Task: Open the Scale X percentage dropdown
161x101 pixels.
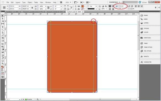Action: (x=46, y=6)
